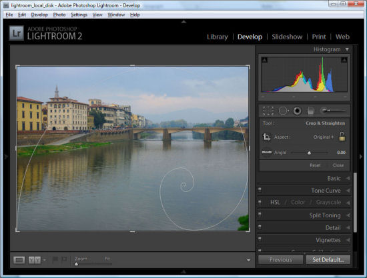Viewport: 367px width, 278px height.
Task: Toggle Split Toning panel on/off switch
Action: pos(260,215)
